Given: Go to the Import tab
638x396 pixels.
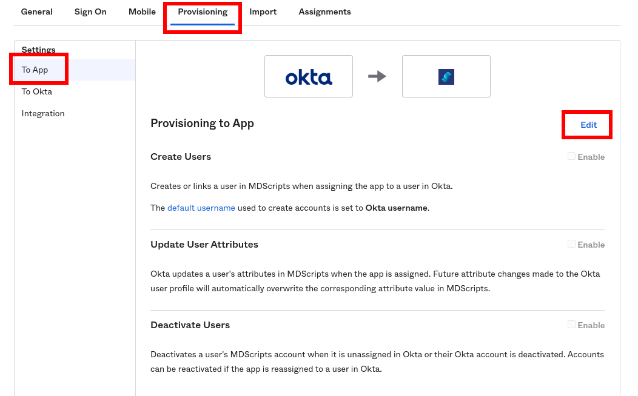Looking at the screenshot, I should tap(263, 12).
